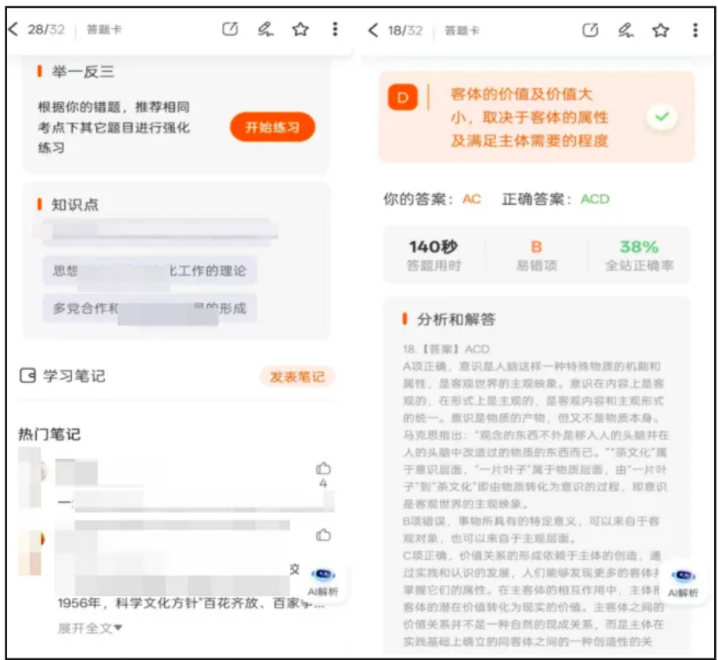Click the 分析和解答 heading
The image size is (718, 660).
click(x=456, y=319)
